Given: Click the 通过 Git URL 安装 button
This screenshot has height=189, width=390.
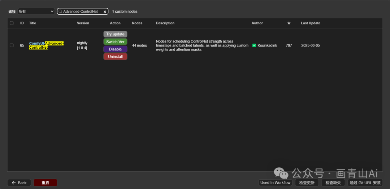Looking at the screenshot, I should coord(365,183).
